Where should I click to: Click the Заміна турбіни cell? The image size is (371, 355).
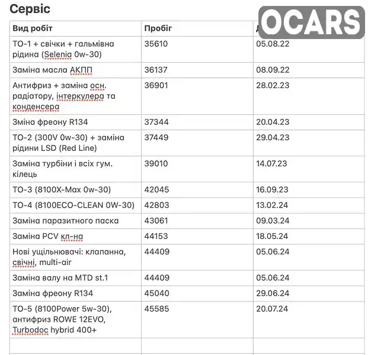click(x=75, y=169)
